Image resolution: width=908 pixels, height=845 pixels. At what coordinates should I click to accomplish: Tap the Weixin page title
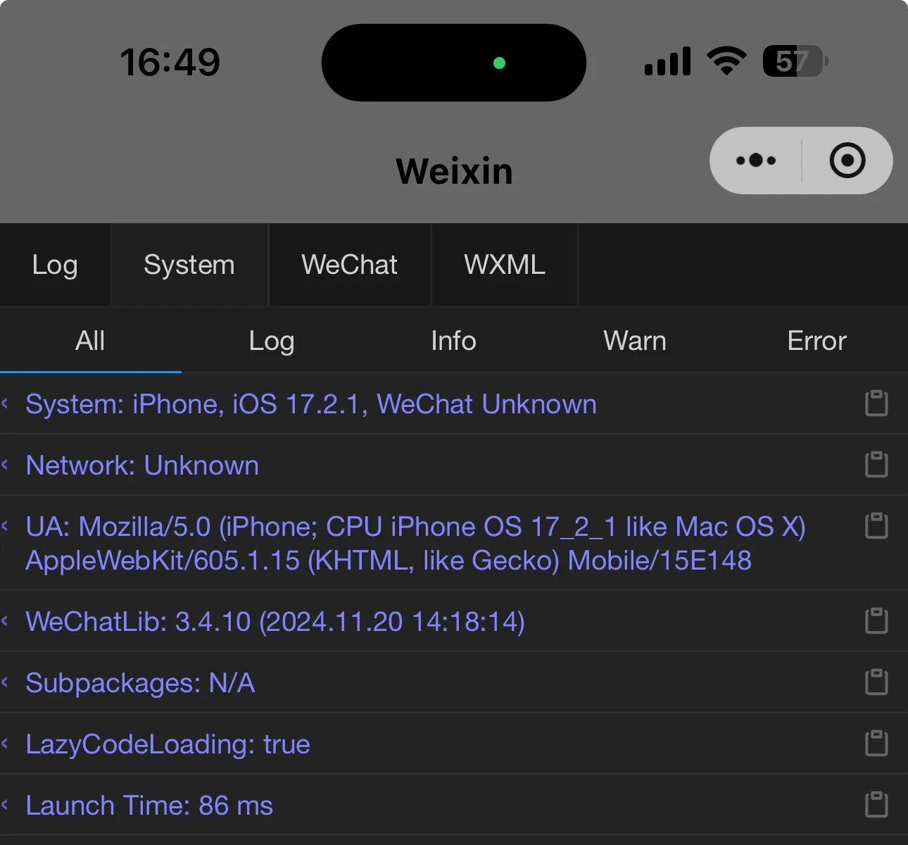(454, 171)
